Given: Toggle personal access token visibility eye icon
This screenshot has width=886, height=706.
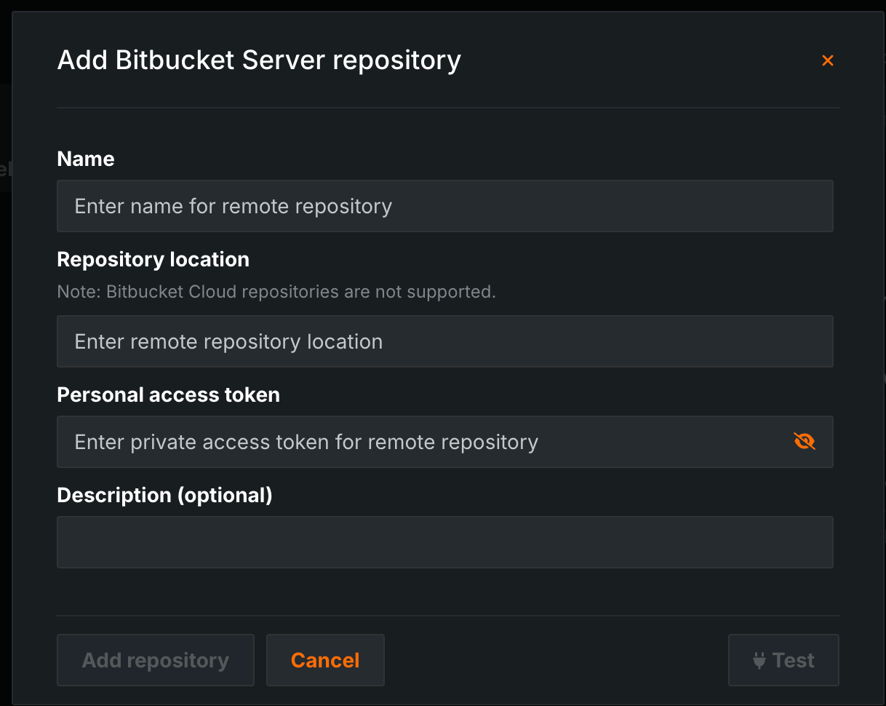Looking at the screenshot, I should click(804, 441).
